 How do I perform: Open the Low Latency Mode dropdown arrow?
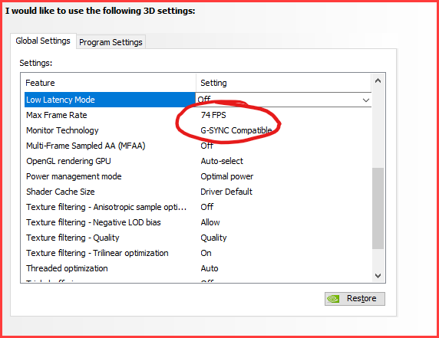pyautogui.click(x=365, y=100)
